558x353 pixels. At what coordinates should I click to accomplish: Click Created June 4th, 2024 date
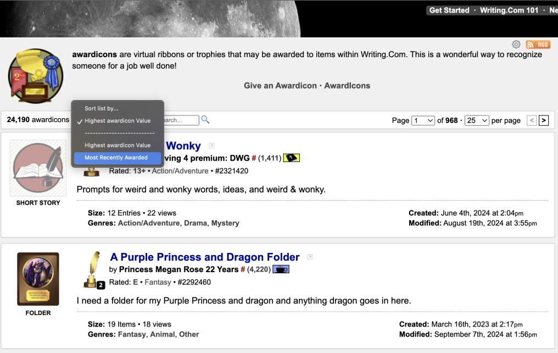pyautogui.click(x=466, y=213)
